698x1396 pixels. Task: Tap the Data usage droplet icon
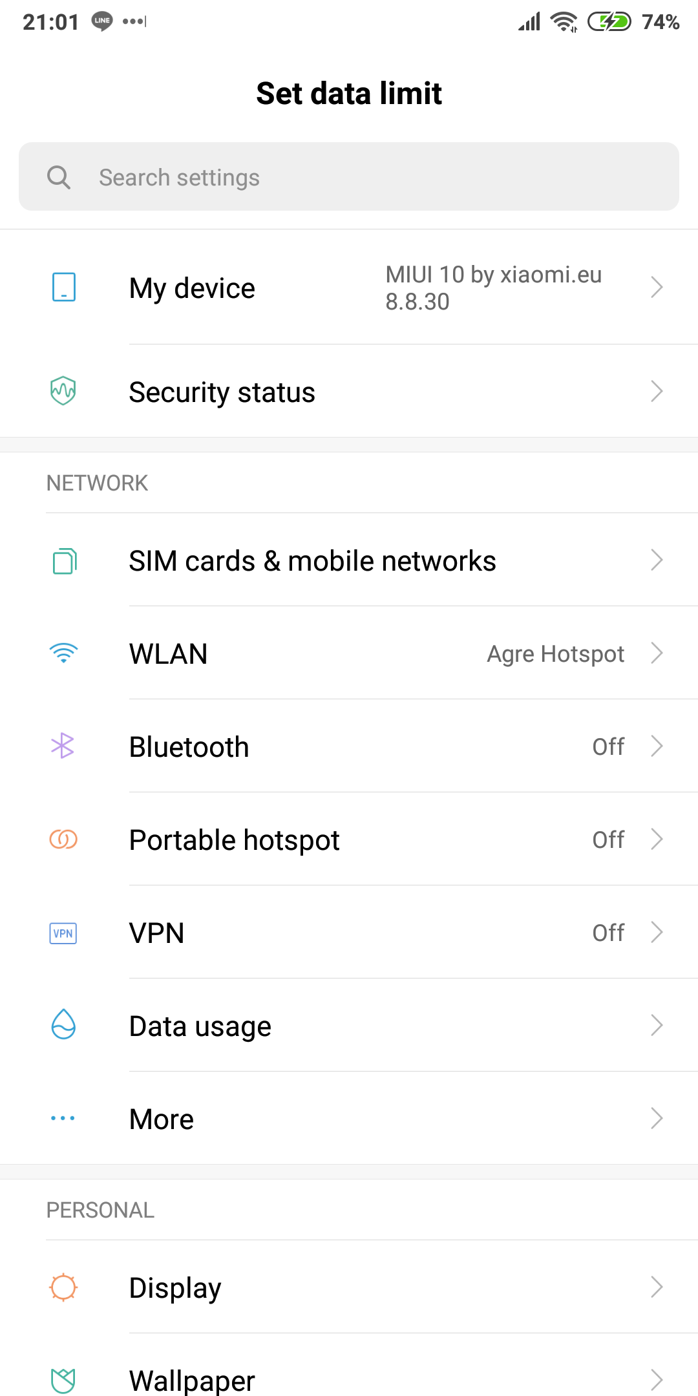click(x=63, y=1024)
